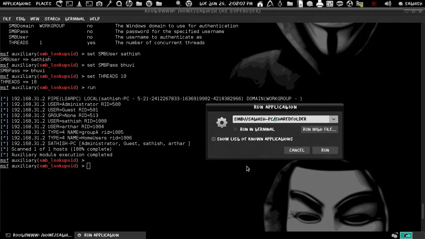Screen dimensions: 425x239
Task: Click the WordPress W icon in panel
Action: [x=149, y=4]
